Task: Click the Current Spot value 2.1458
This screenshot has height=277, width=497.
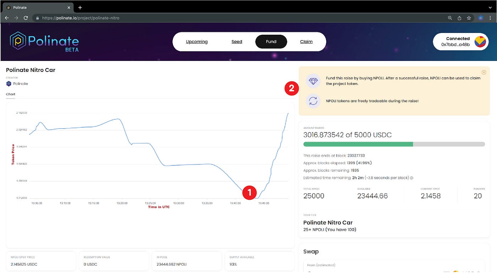Action: click(x=431, y=196)
